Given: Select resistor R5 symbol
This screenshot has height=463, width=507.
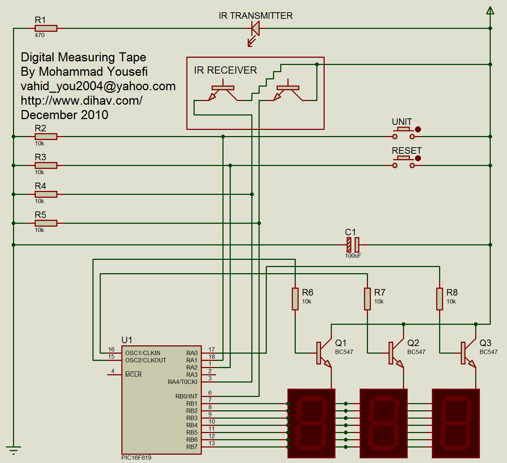Looking at the screenshot, I should coord(46,223).
